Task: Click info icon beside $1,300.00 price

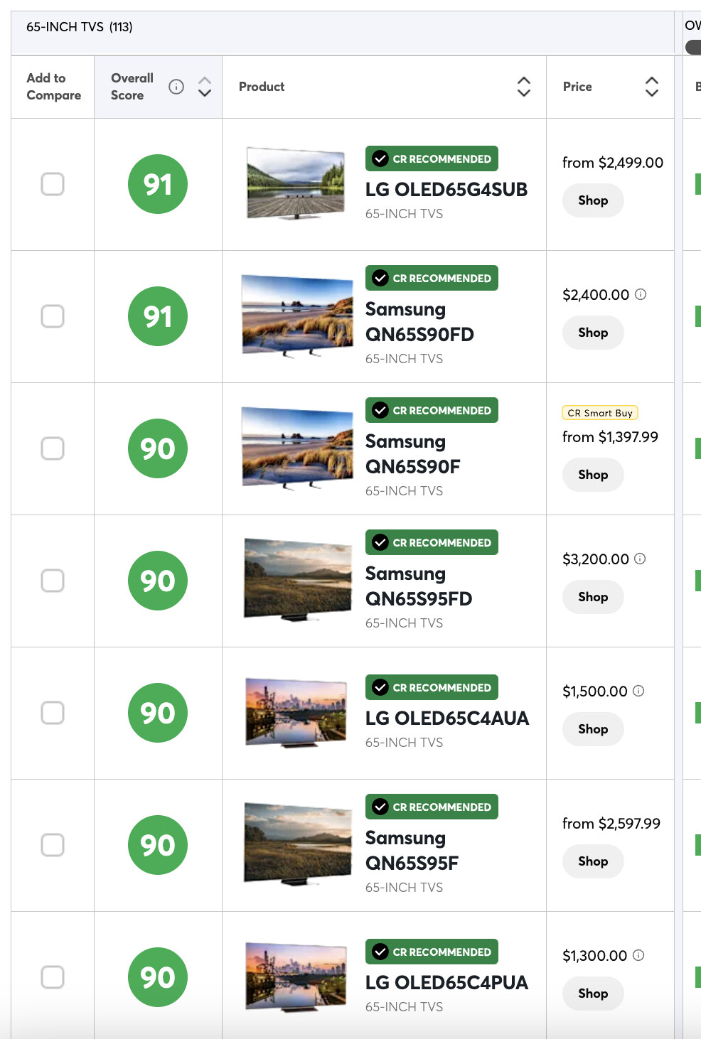Action: 638,955
